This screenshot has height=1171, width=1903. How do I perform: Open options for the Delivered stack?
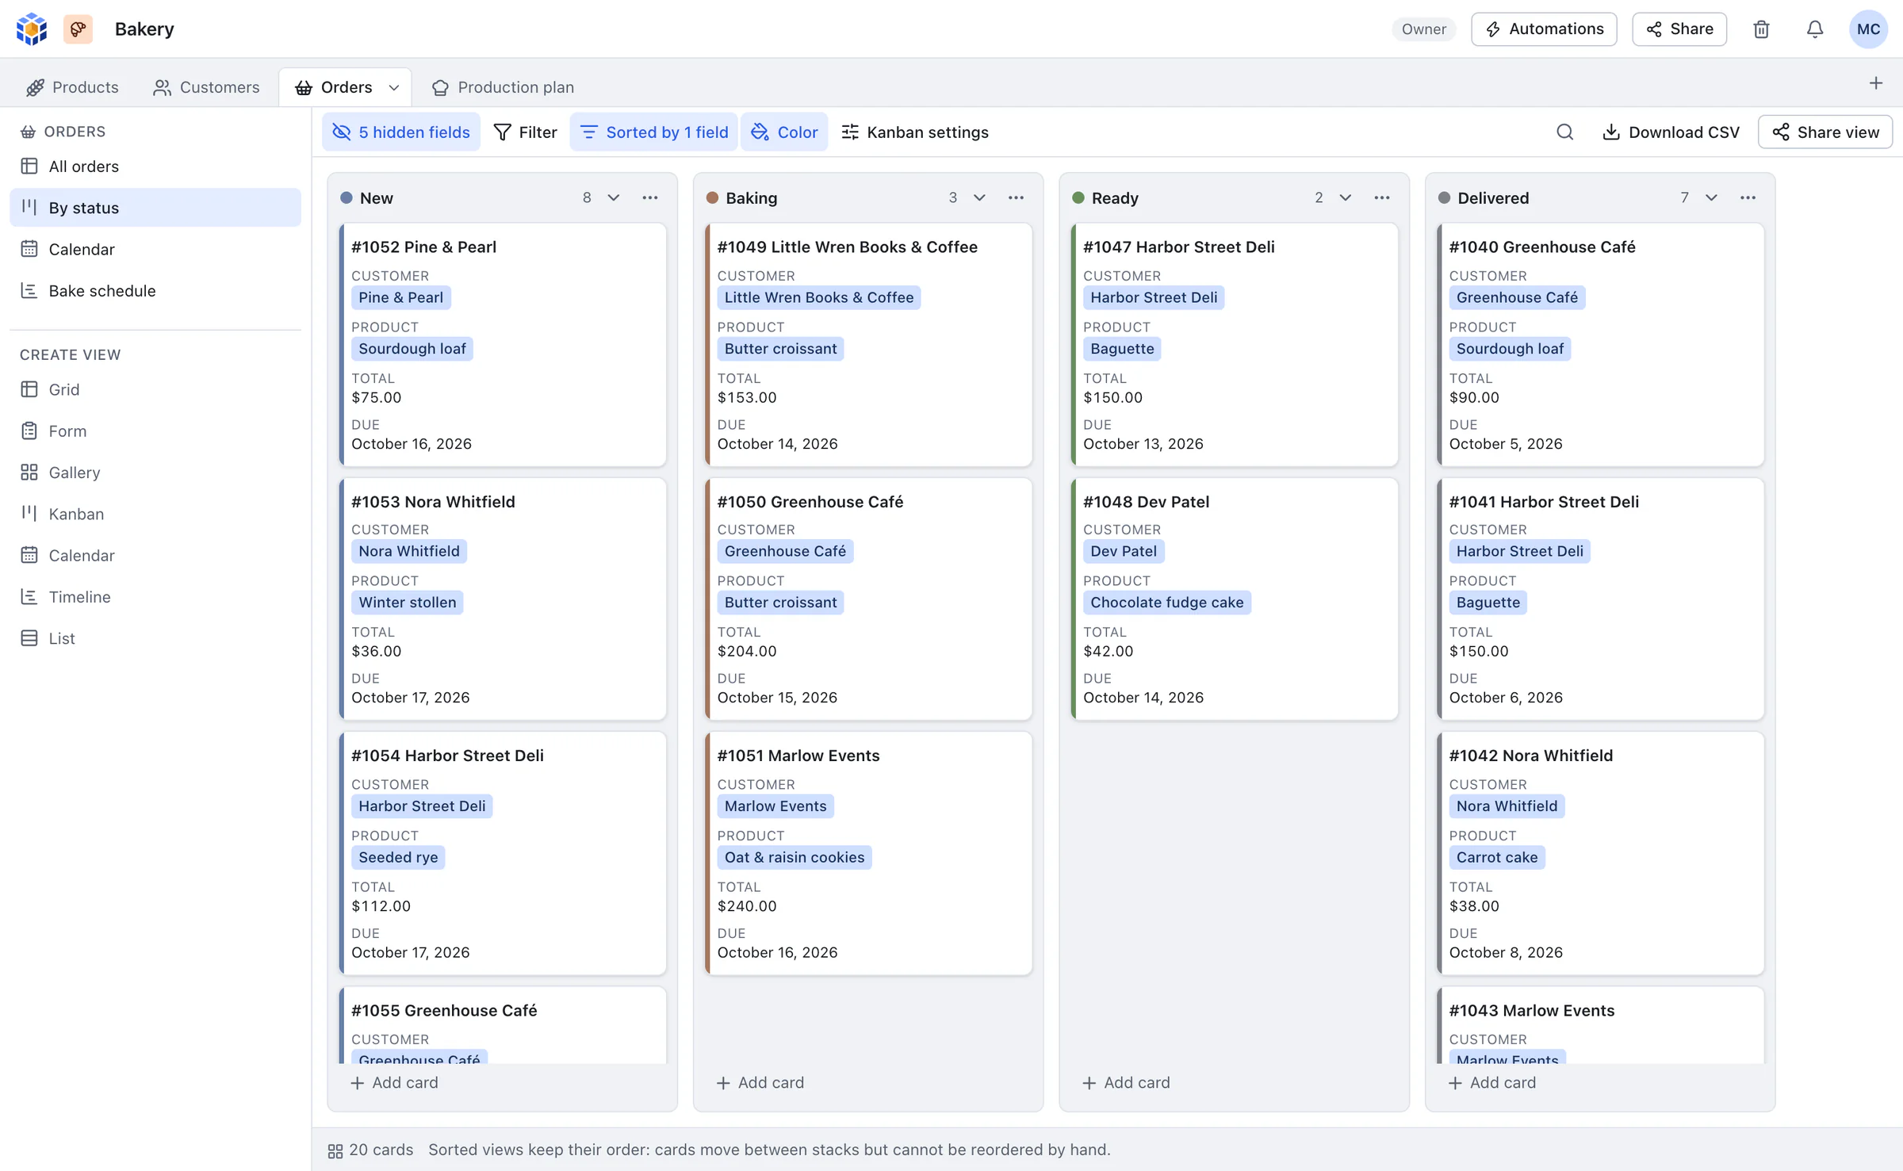[x=1748, y=197]
